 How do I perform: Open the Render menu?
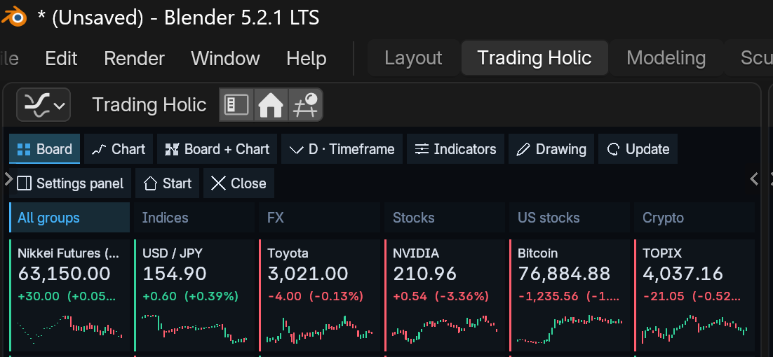pyautogui.click(x=134, y=59)
